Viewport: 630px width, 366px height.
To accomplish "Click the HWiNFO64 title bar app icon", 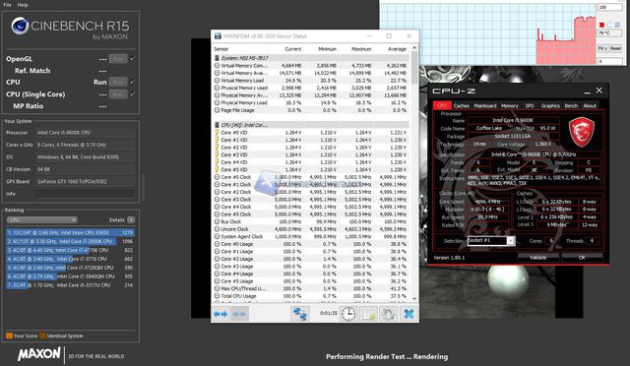I will click(x=218, y=36).
